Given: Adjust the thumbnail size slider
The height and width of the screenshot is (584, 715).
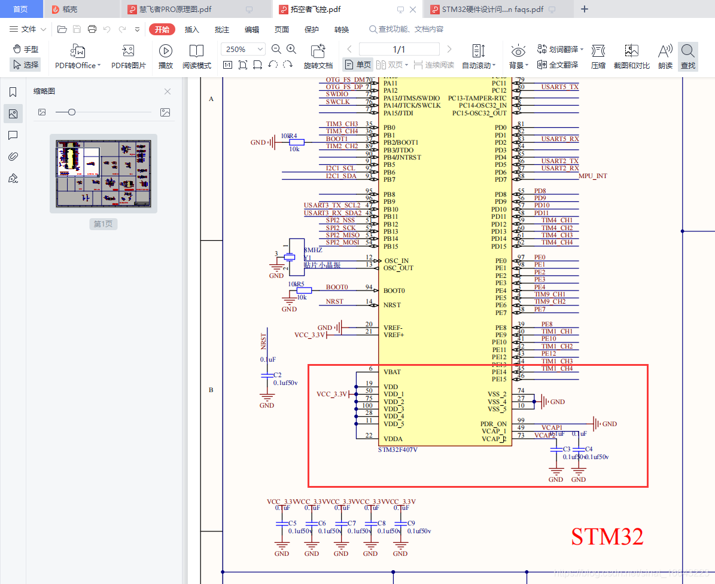Looking at the screenshot, I should (72, 113).
